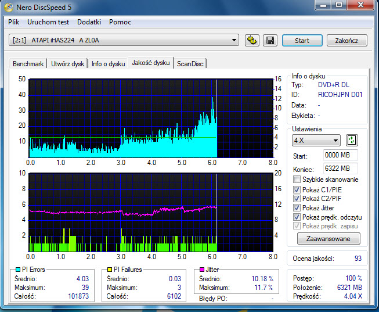Switch to the Benchmark tab
The height and width of the screenshot is (312, 379).
(28, 64)
